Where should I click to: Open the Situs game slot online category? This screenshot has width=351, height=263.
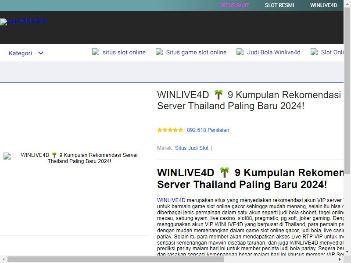tap(196, 52)
